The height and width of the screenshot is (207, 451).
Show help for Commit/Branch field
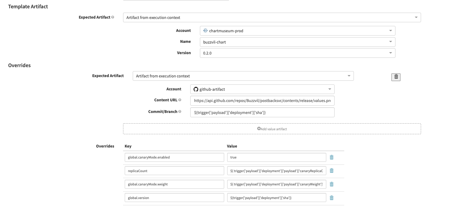point(180,112)
